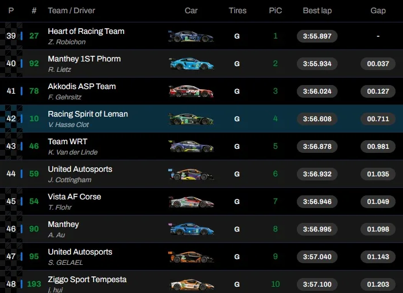The width and height of the screenshot is (403, 293).
Task: Sort by the Gap column header
Action: tap(378, 10)
